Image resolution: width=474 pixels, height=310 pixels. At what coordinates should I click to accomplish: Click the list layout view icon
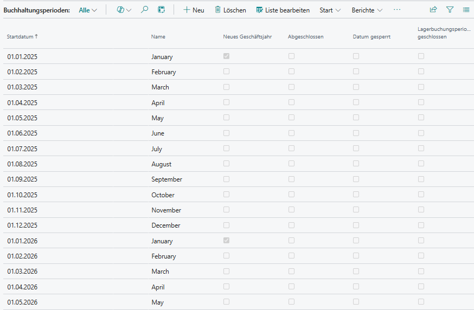tap(466, 10)
